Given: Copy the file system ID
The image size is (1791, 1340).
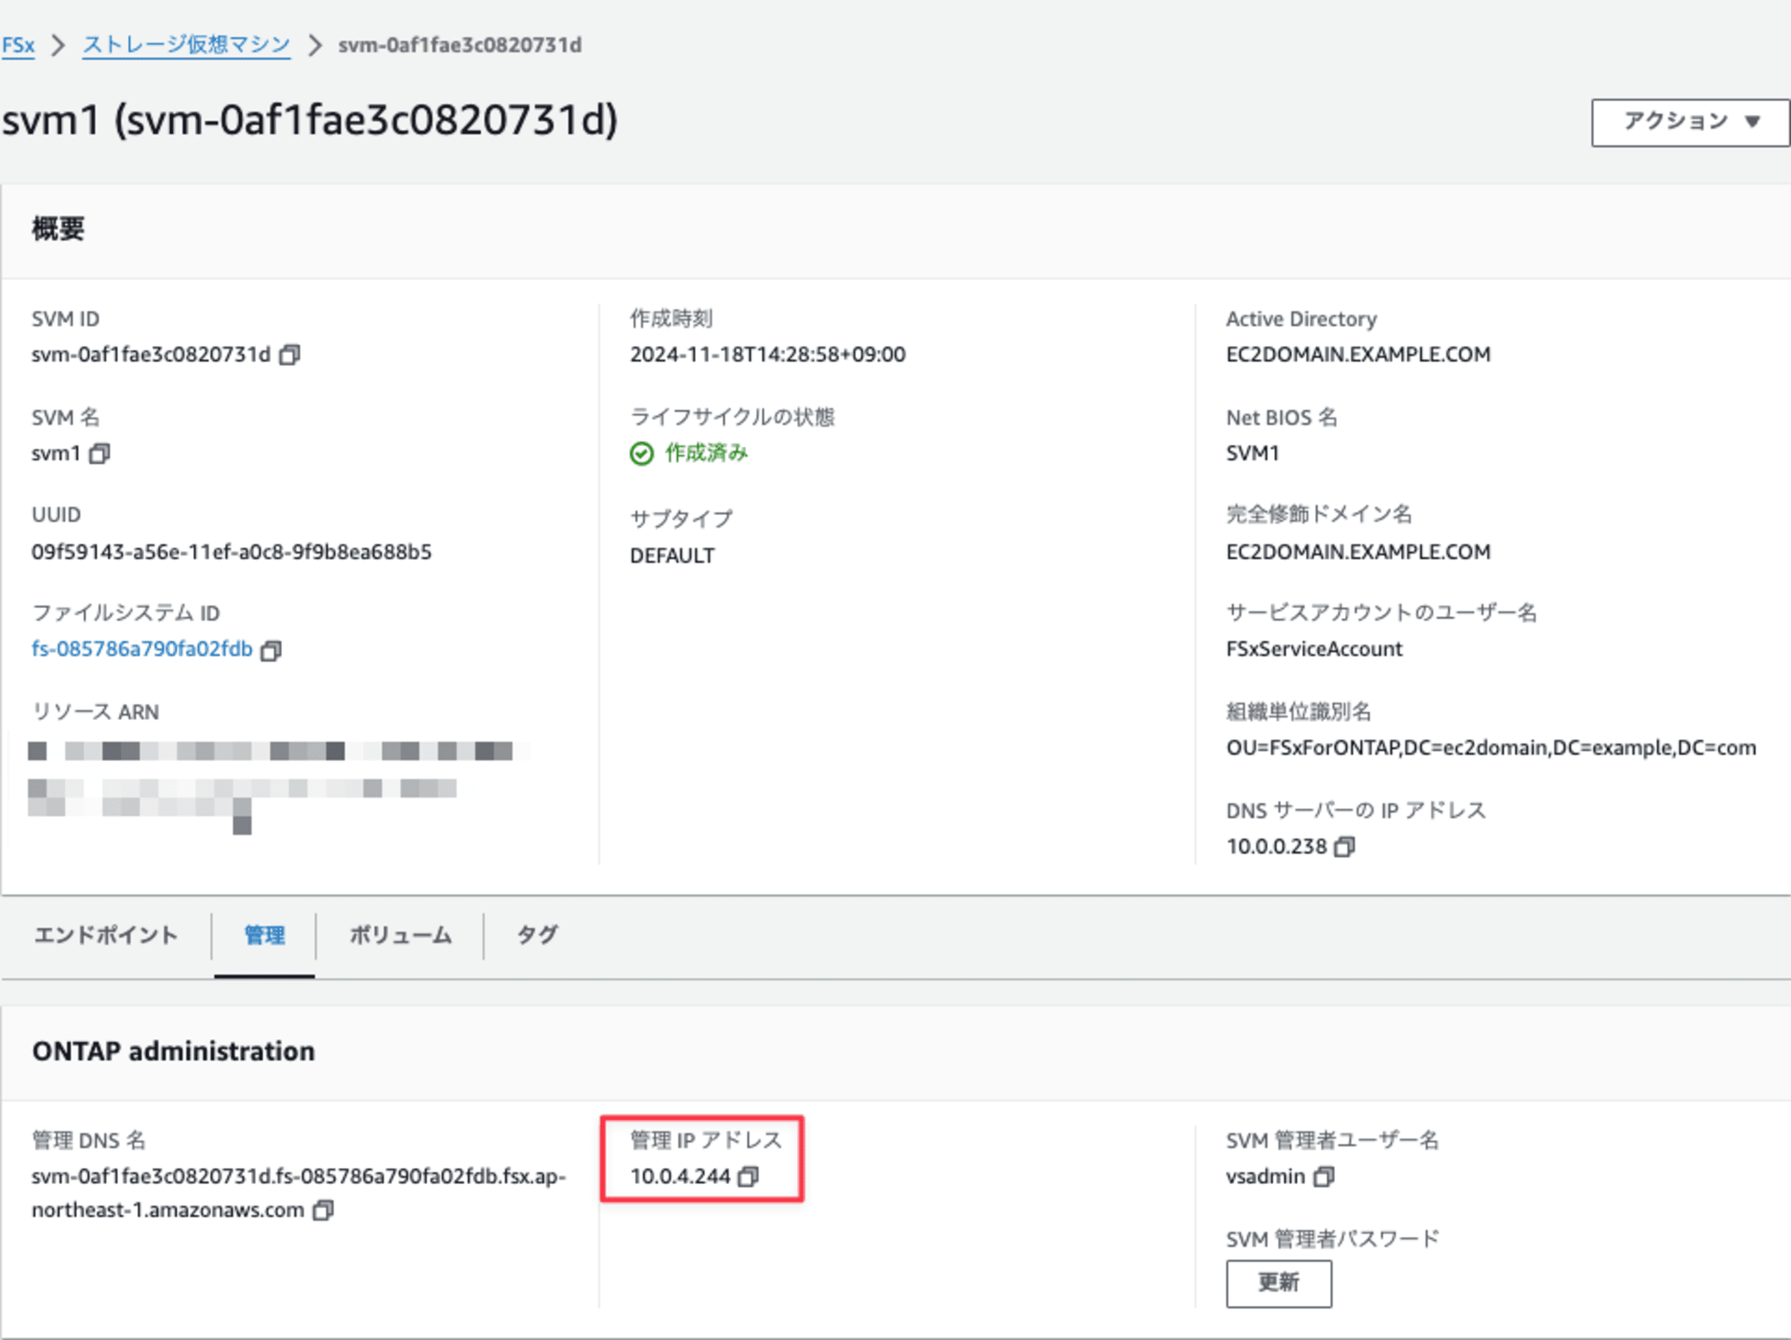Looking at the screenshot, I should 270,650.
